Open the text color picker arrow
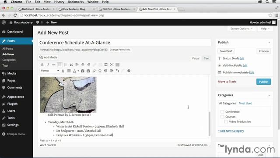Image resolution: width=280 pixels, height=158 pixels. click(78, 71)
